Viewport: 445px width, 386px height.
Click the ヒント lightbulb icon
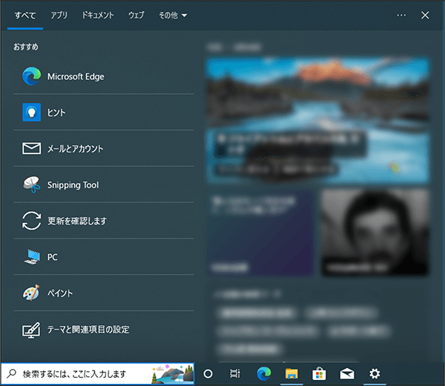point(31,112)
